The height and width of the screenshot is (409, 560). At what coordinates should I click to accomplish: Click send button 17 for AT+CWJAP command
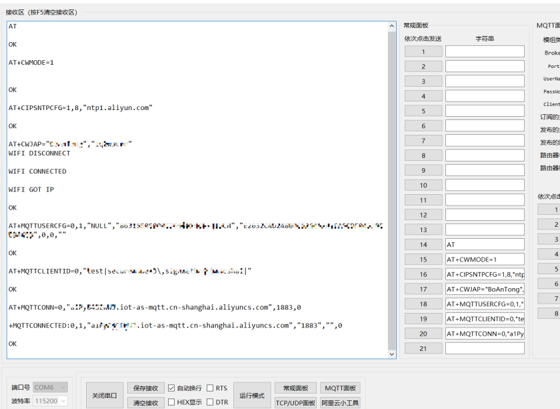pyautogui.click(x=423, y=289)
